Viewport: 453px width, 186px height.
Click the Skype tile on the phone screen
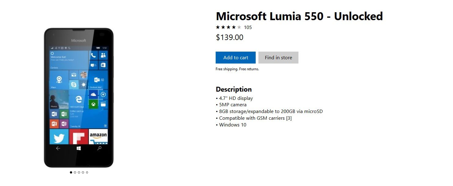73,84
